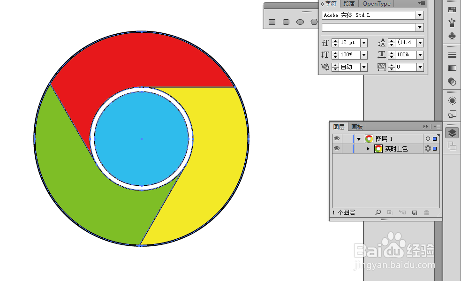The image size is (461, 281).
Task: Open the Symbols panel icon
Action: point(452,36)
